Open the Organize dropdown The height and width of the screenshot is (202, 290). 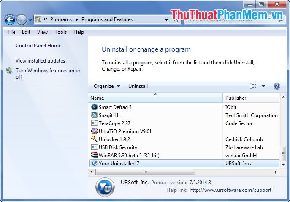pos(107,86)
